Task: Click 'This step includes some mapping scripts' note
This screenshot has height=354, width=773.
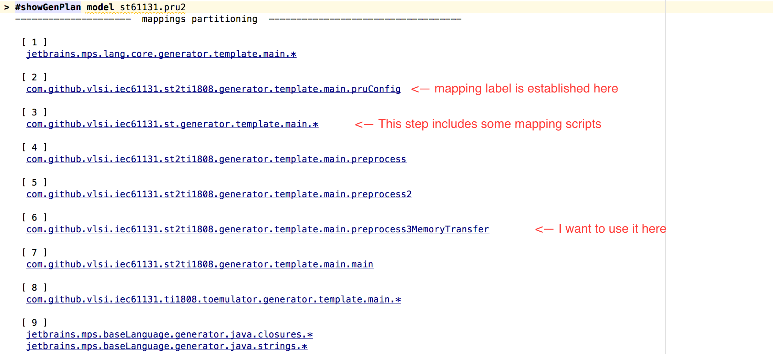Action: 489,124
